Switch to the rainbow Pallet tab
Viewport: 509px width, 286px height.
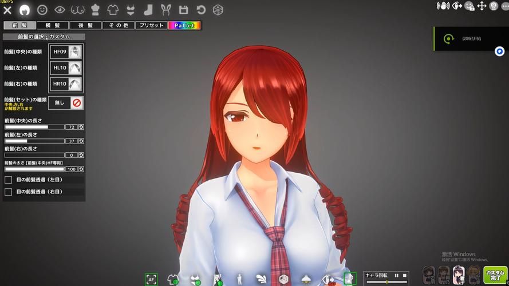point(184,26)
